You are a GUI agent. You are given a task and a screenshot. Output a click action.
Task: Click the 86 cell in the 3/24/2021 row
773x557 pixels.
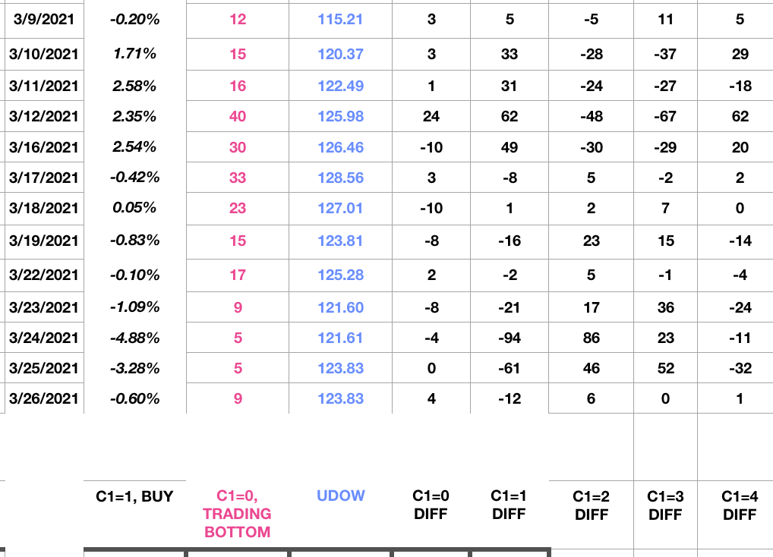pyautogui.click(x=591, y=338)
